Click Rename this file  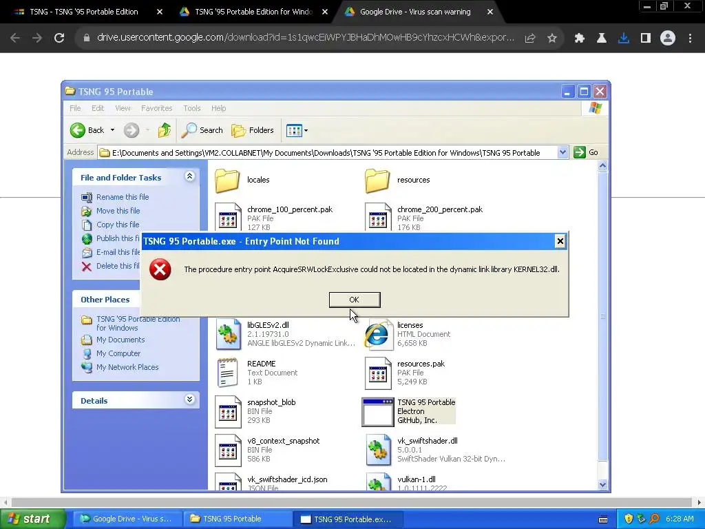tap(123, 197)
